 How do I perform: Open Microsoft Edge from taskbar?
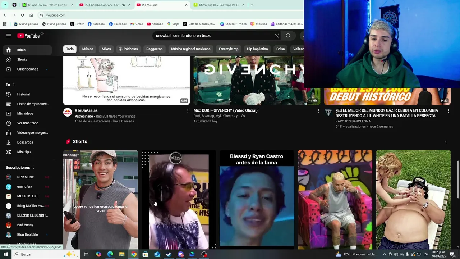[x=110, y=254]
